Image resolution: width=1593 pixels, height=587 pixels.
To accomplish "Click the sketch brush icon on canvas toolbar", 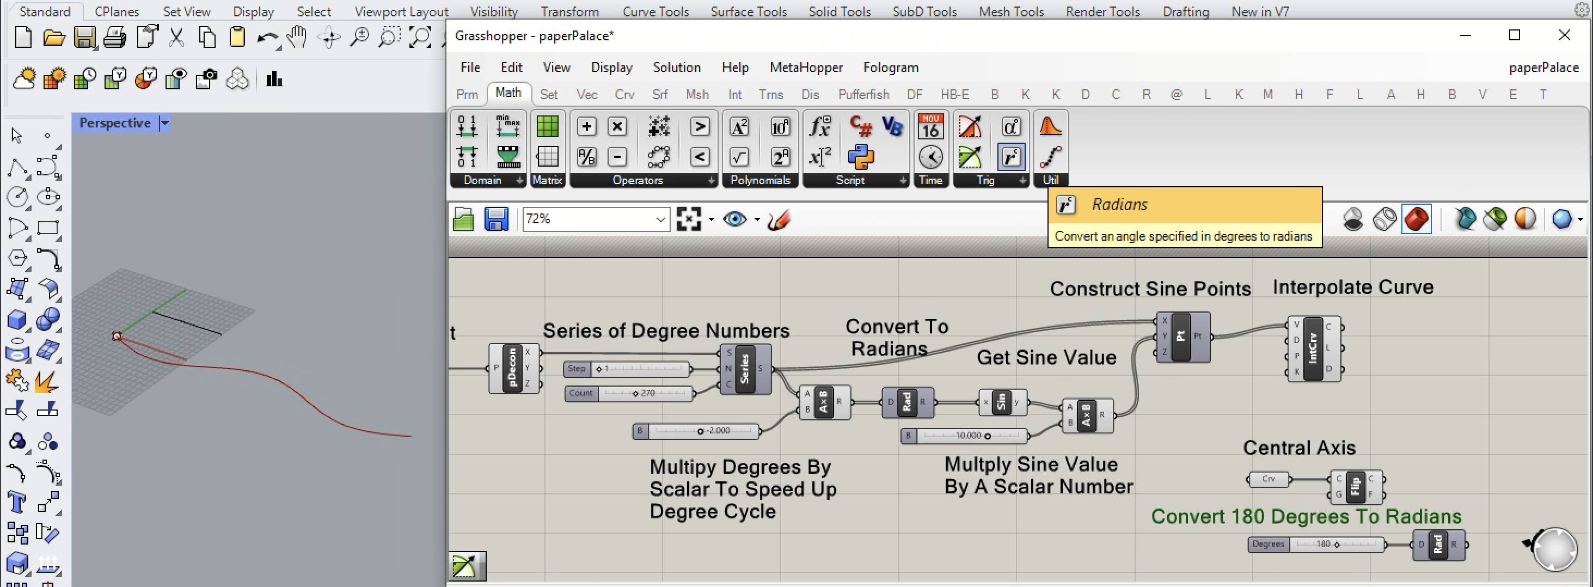I will point(779,219).
